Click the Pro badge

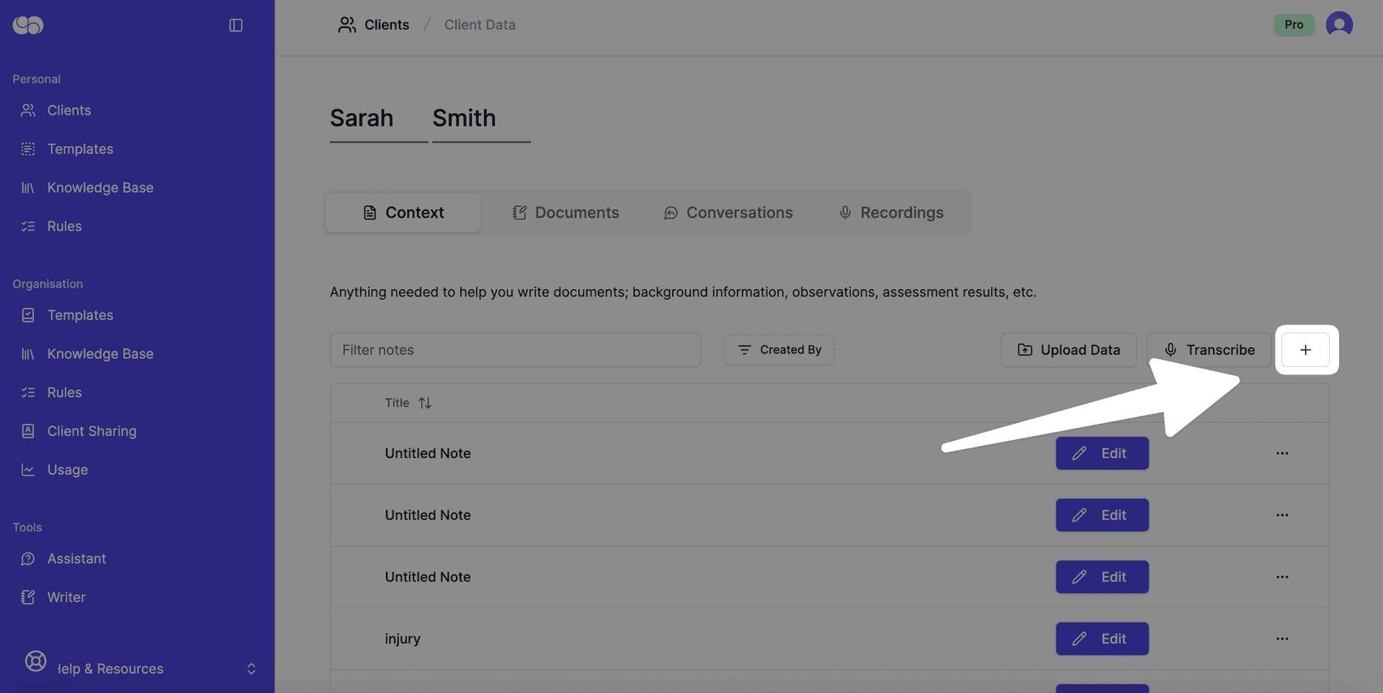1294,24
